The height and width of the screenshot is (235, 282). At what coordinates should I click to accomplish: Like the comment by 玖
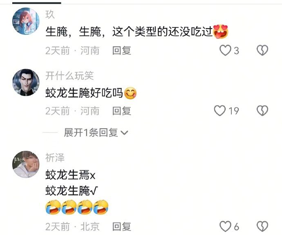click(225, 50)
